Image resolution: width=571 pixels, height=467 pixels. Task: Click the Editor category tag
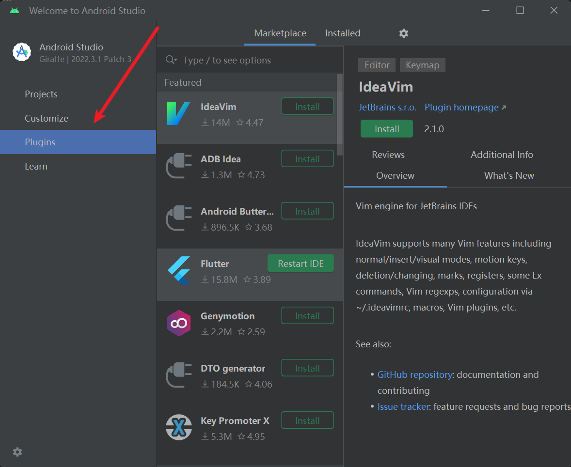pyautogui.click(x=377, y=65)
